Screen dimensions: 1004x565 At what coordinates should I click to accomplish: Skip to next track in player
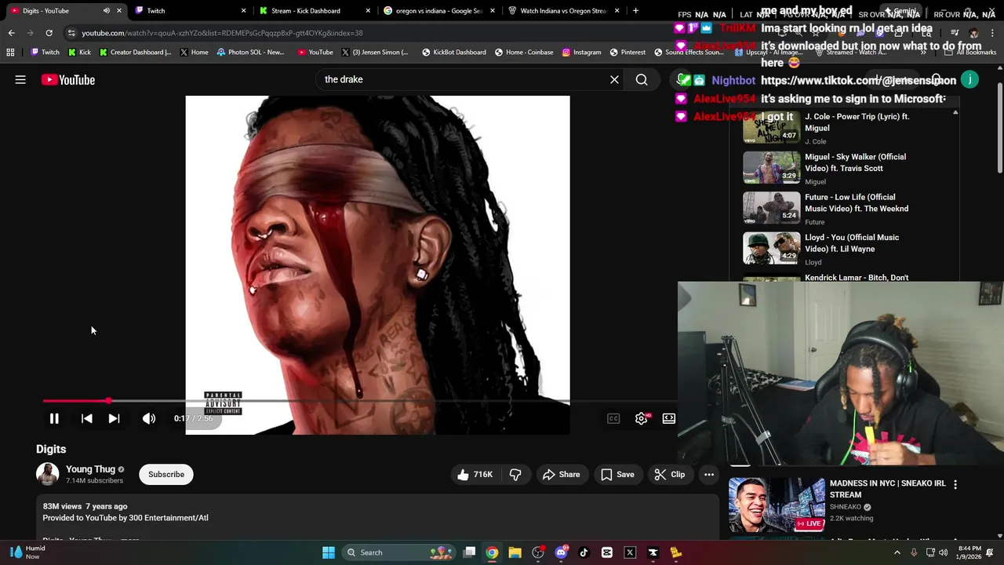(114, 418)
